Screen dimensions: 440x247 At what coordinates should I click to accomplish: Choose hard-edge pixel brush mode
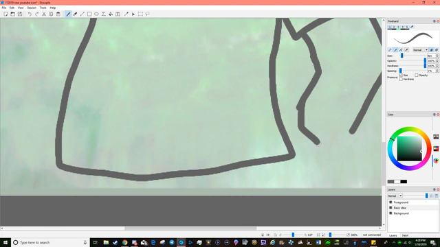[390, 50]
